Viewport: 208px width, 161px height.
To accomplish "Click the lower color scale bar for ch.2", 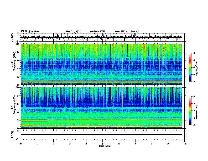I will coord(190,111).
